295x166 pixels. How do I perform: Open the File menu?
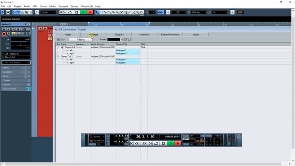(3, 6)
